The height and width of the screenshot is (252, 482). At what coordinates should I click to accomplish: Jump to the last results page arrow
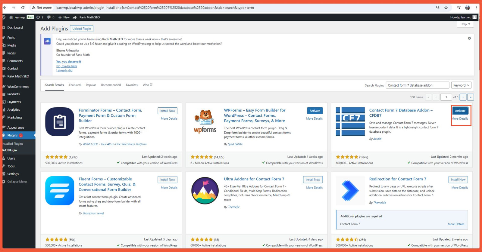pos(471,97)
